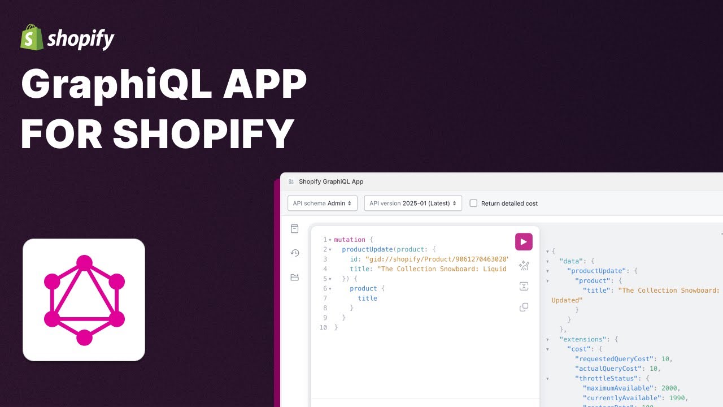
Task: Click the shopify wordmark text
Action: [x=81, y=38]
